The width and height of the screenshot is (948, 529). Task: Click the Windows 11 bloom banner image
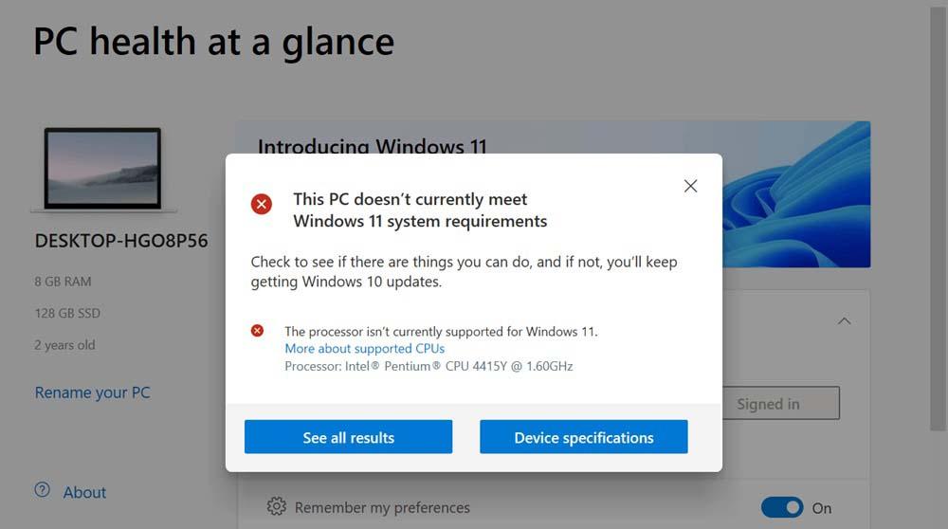pyautogui.click(x=796, y=194)
